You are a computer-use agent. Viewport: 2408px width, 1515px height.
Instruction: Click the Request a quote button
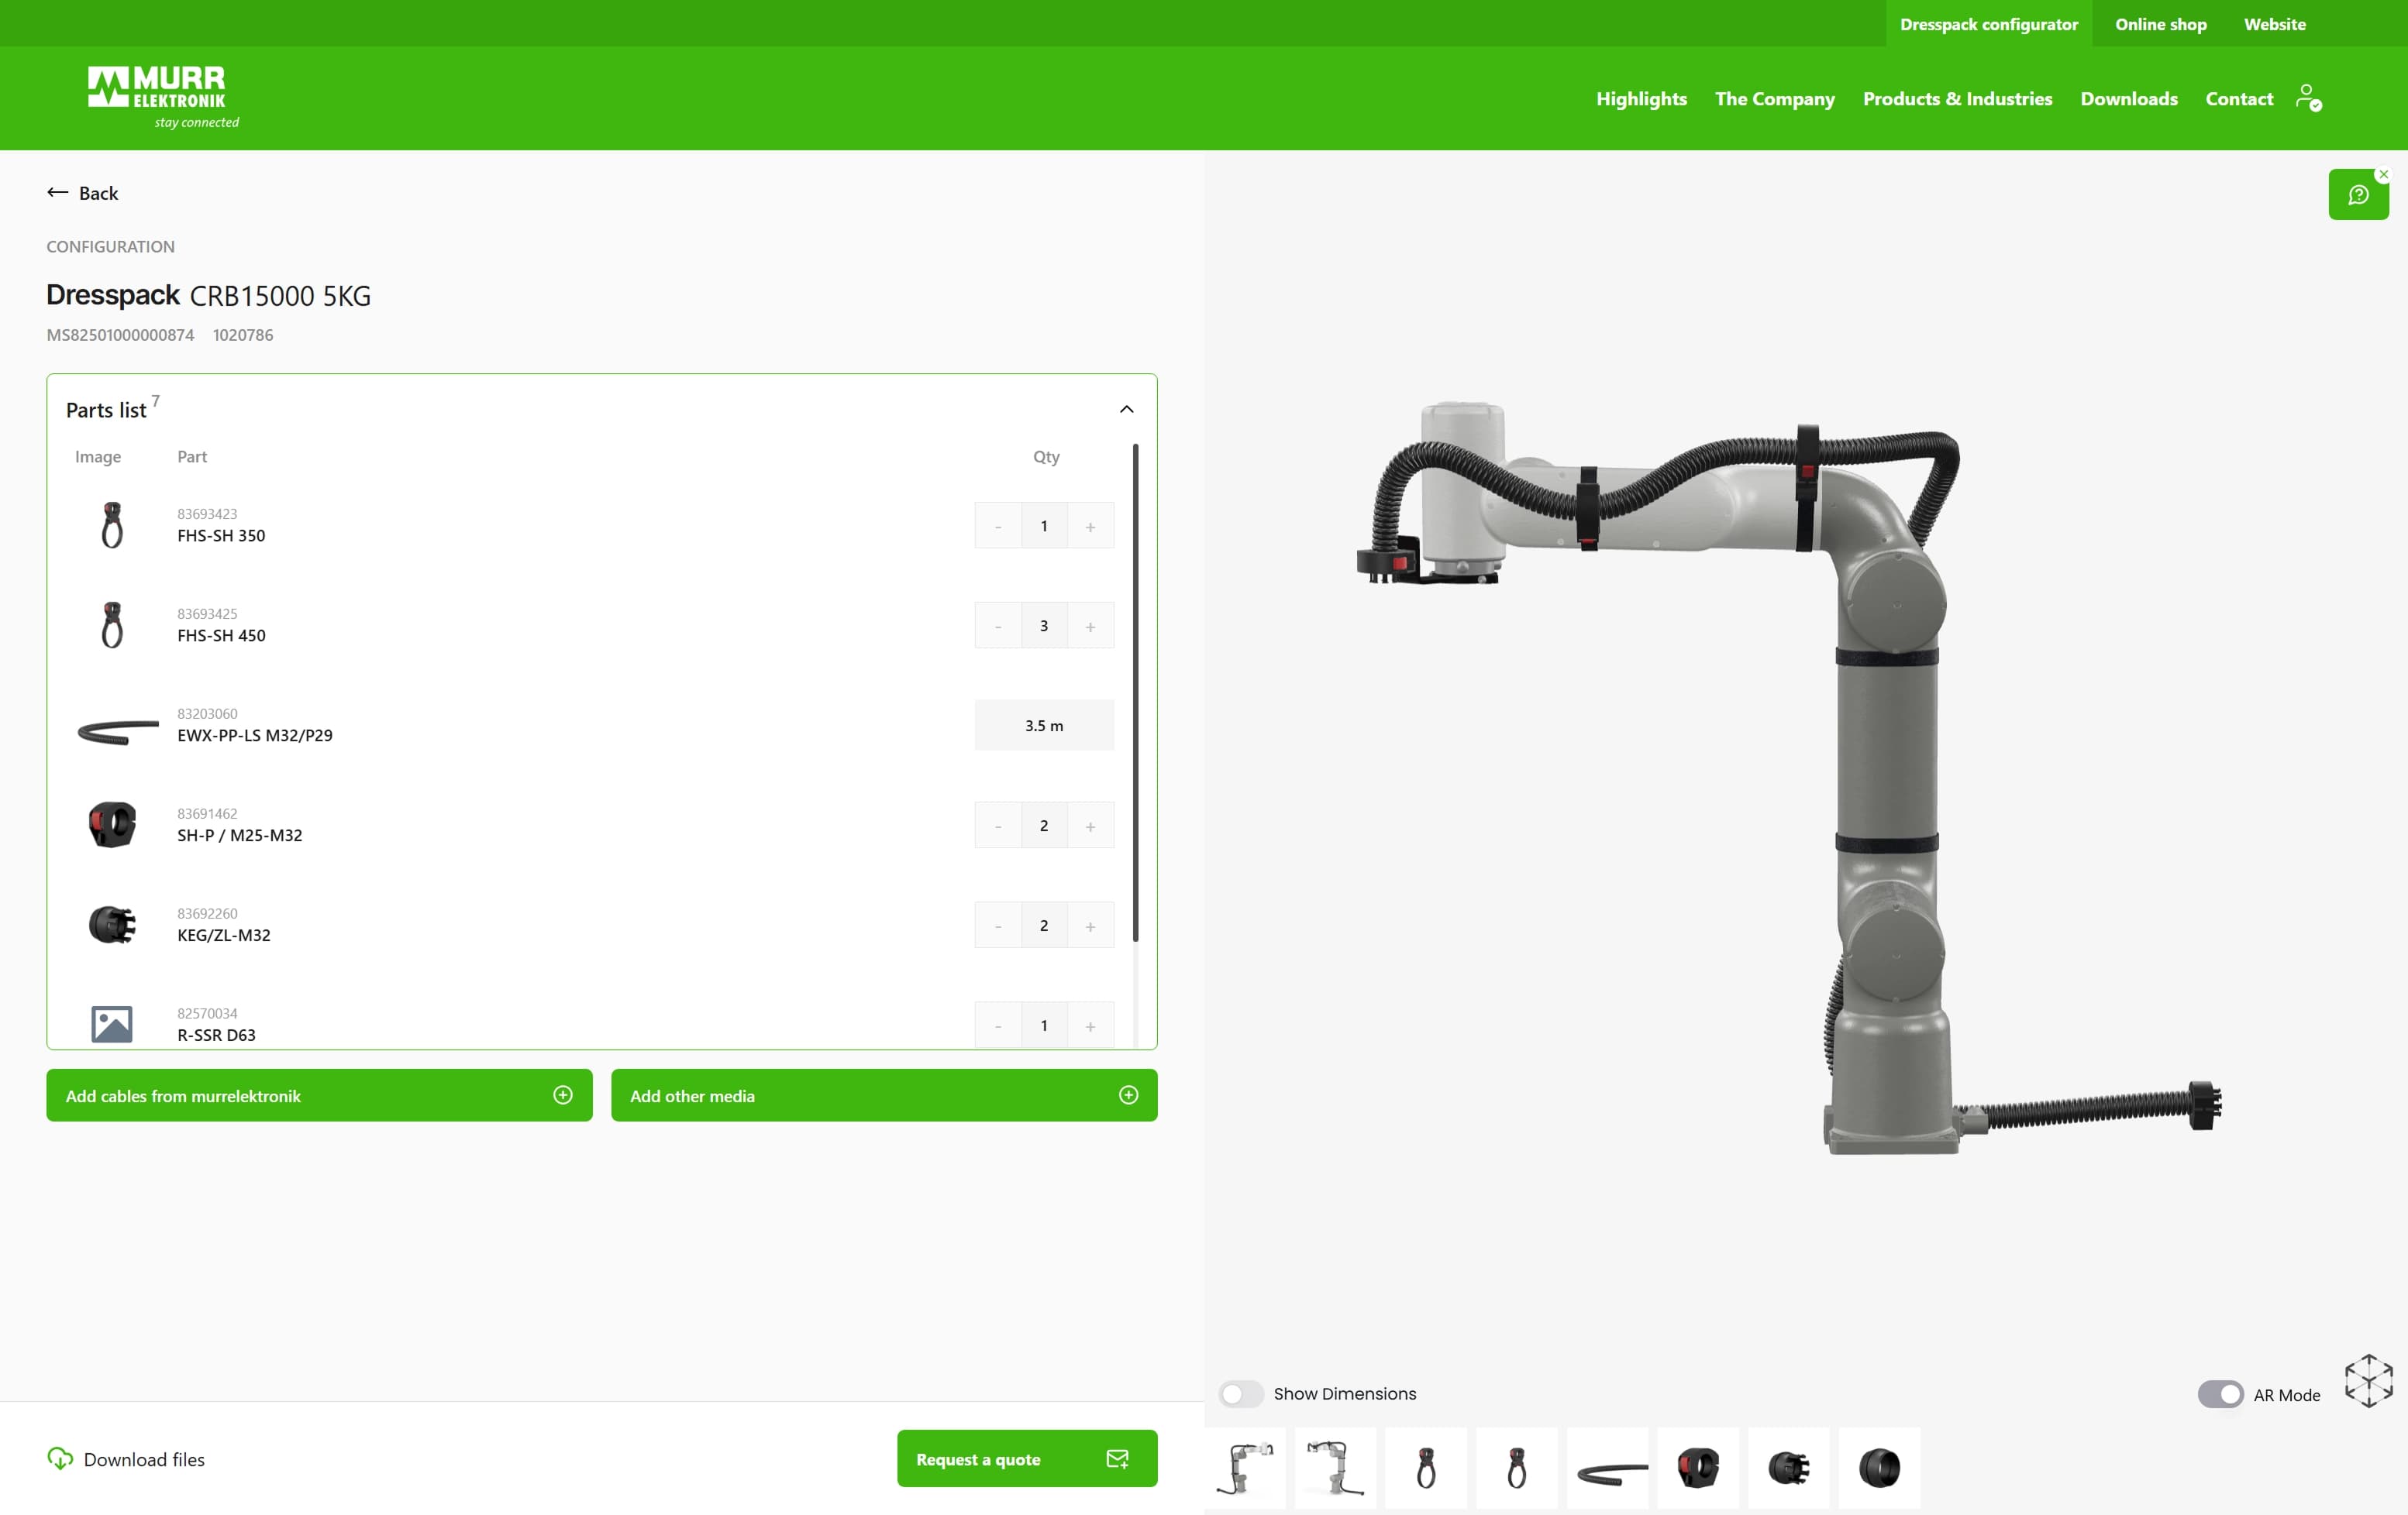coord(1027,1459)
